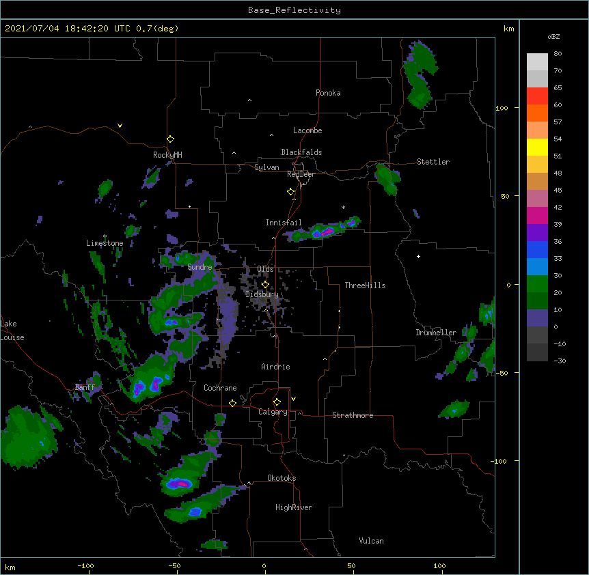The height and width of the screenshot is (575, 589).
Task: Select the Didsbury label
Action: (262, 294)
